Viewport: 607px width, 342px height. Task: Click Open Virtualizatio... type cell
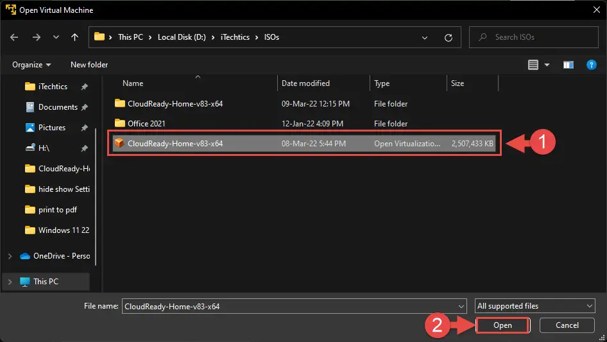click(407, 144)
